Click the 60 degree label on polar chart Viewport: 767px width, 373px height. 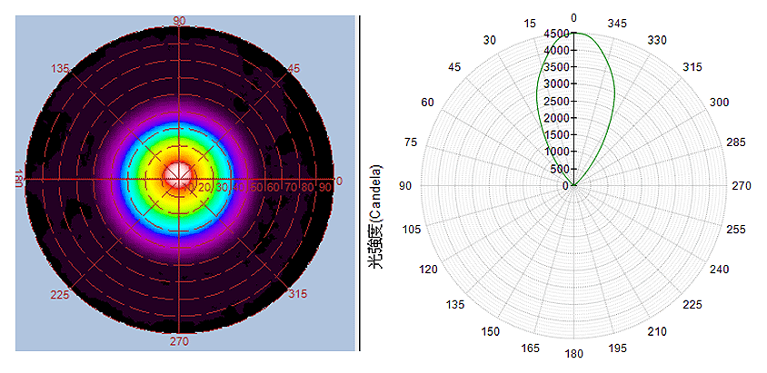pos(426,103)
